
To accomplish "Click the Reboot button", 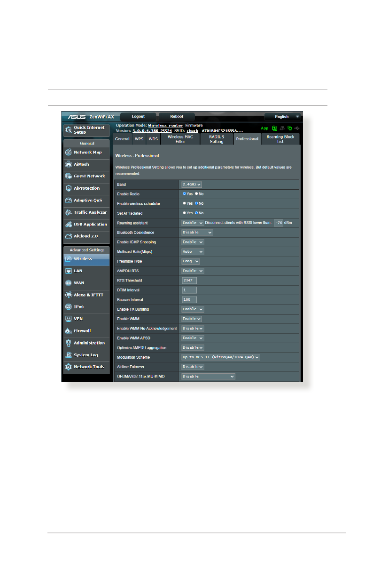I will [x=177, y=117].
